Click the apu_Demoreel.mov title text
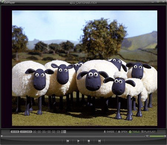 83,3
